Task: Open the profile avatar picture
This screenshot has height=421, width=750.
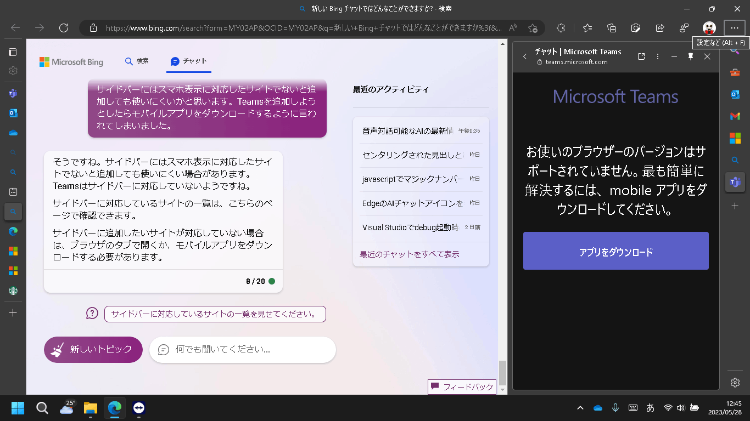Action: [x=709, y=28]
